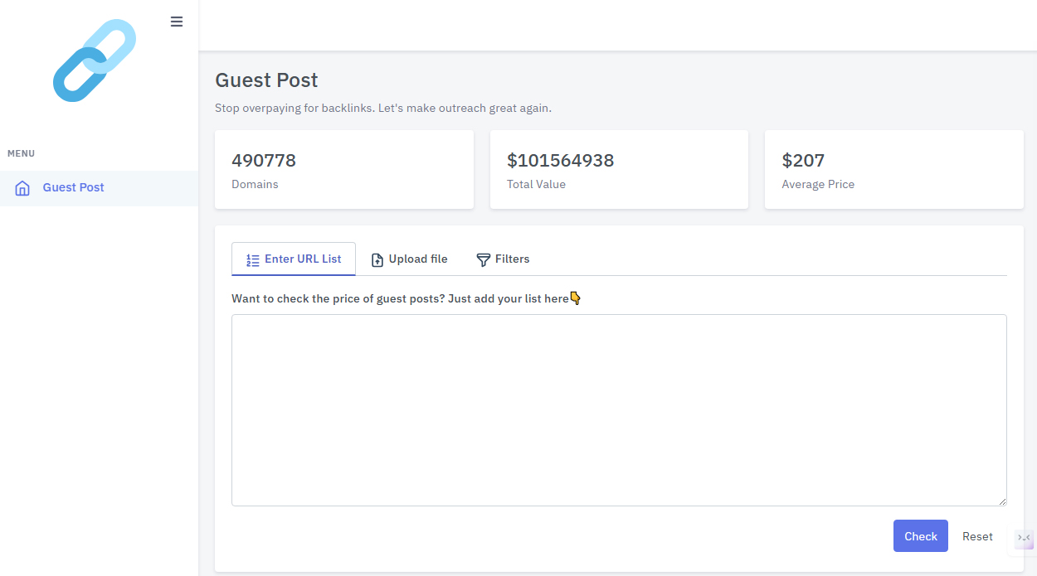Viewport: 1037px width, 576px height.
Task: Click the chain link logo
Action: point(94,61)
